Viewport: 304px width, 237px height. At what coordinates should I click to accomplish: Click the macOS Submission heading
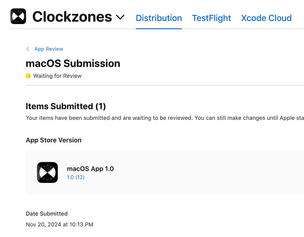tap(73, 63)
